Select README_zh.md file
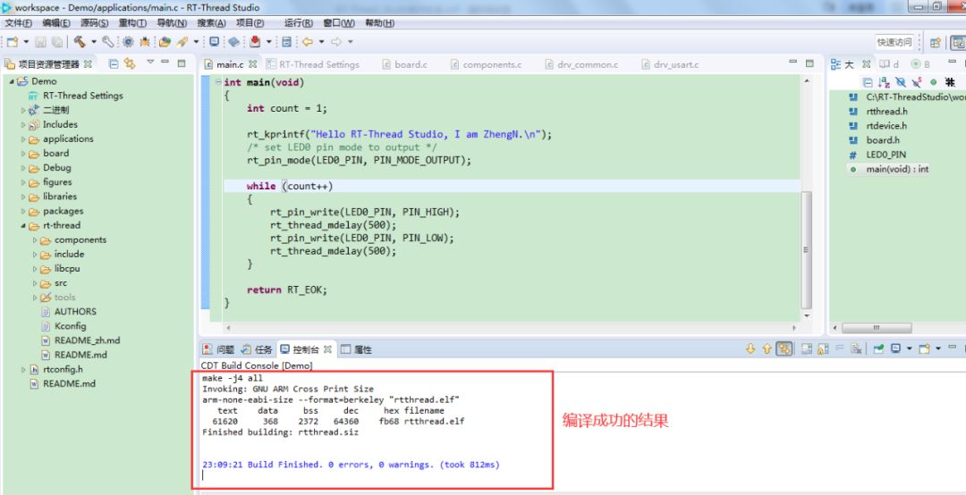This screenshot has width=966, height=495. click(80, 340)
